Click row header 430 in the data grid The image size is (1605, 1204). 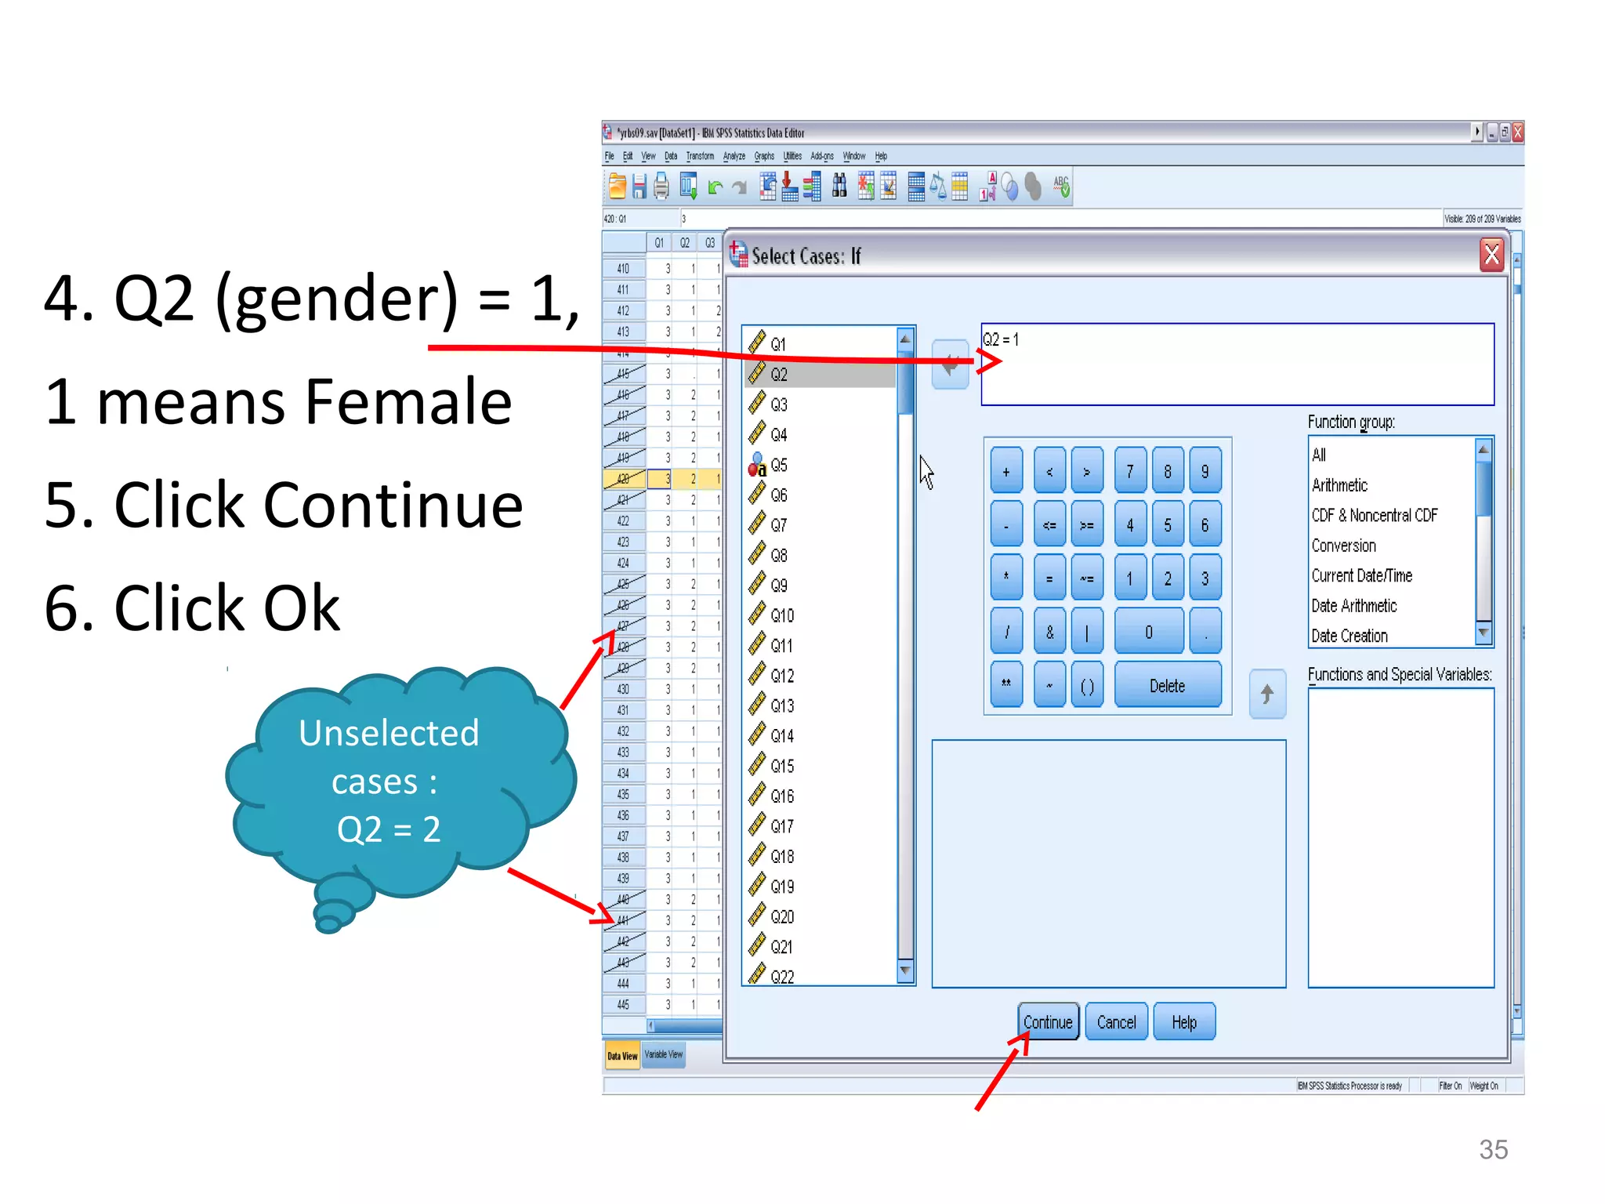pyautogui.click(x=623, y=689)
